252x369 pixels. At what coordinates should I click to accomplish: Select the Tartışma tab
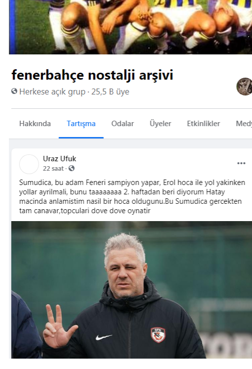(x=81, y=124)
